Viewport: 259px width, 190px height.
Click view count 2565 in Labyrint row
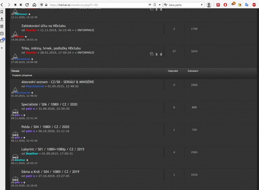point(194,152)
